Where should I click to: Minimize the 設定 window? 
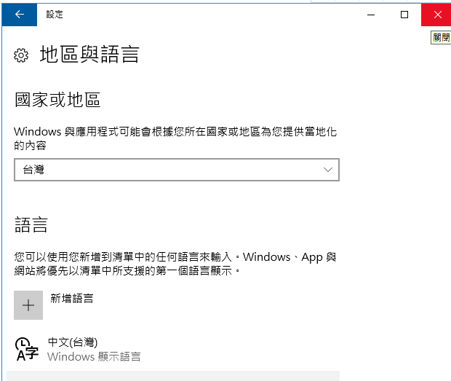(x=371, y=15)
